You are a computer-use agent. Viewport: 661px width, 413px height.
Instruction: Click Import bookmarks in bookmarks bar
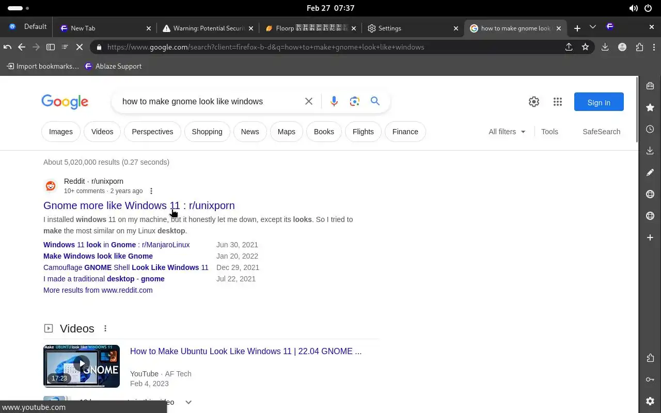[x=42, y=66]
